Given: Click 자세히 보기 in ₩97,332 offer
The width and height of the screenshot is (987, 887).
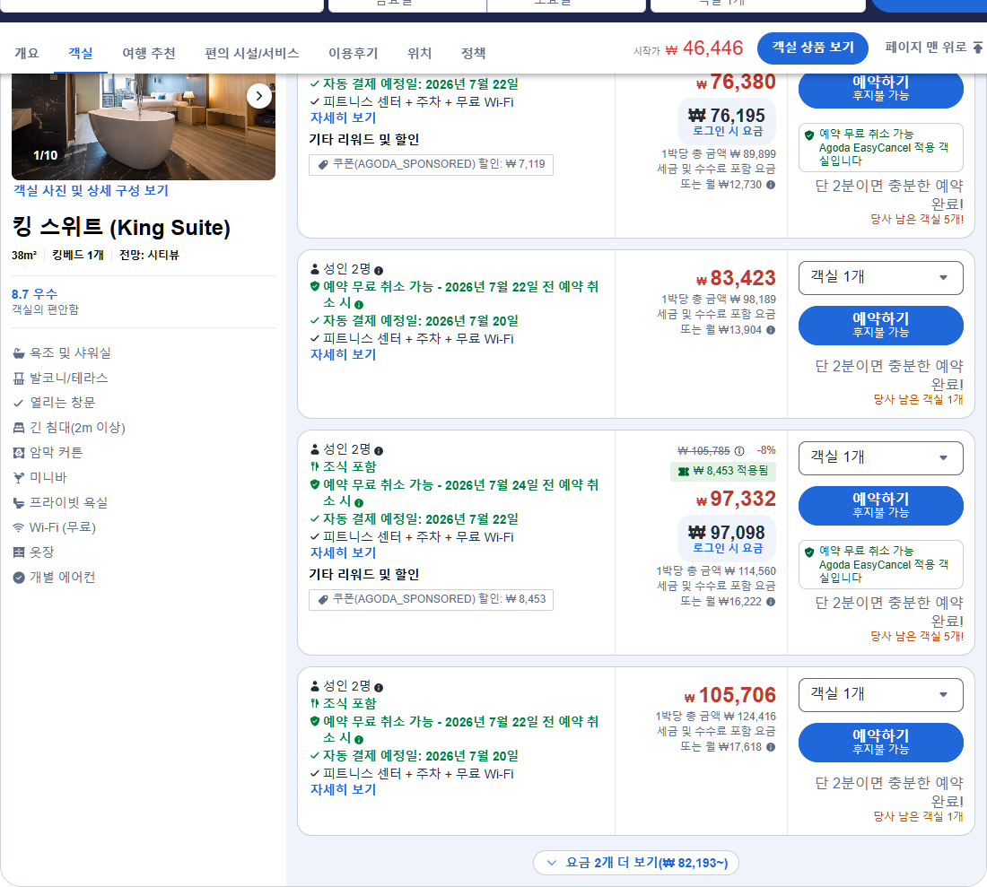Looking at the screenshot, I should [x=343, y=553].
